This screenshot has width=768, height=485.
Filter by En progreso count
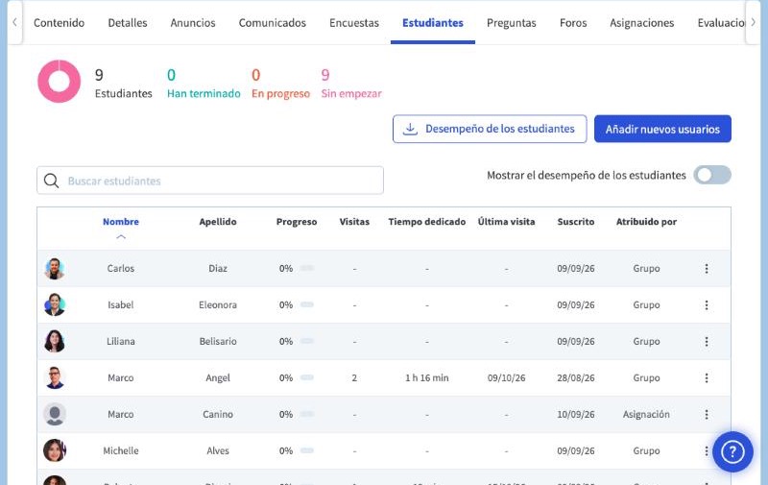point(280,84)
